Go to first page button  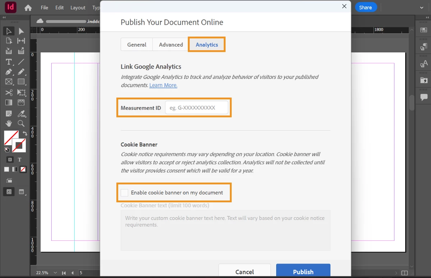[64, 273]
